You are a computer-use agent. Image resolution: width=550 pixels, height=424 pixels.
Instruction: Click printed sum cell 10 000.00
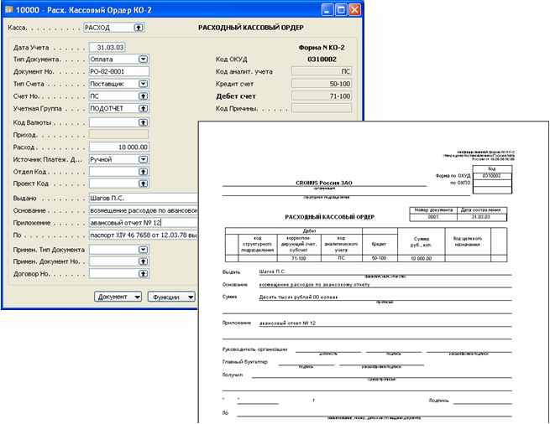click(x=422, y=258)
